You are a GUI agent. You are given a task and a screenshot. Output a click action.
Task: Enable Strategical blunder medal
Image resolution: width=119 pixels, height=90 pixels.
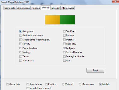[x=64, y=56]
